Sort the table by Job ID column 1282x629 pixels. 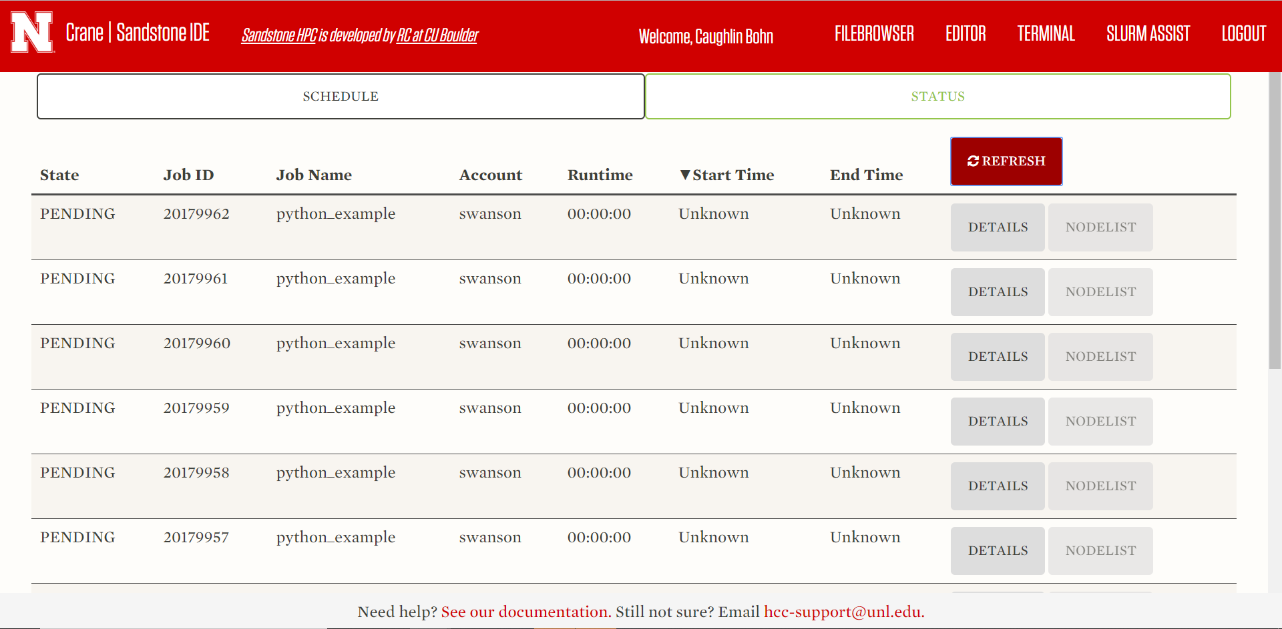click(188, 175)
